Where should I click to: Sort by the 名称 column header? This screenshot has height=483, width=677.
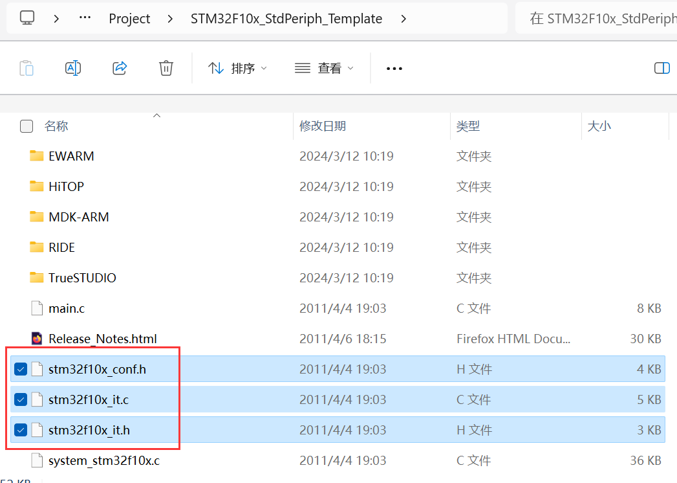pos(56,126)
